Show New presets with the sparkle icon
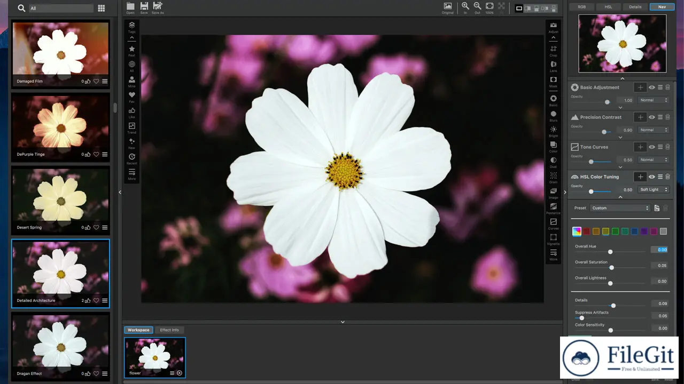The height and width of the screenshot is (384, 684). pyautogui.click(x=131, y=143)
